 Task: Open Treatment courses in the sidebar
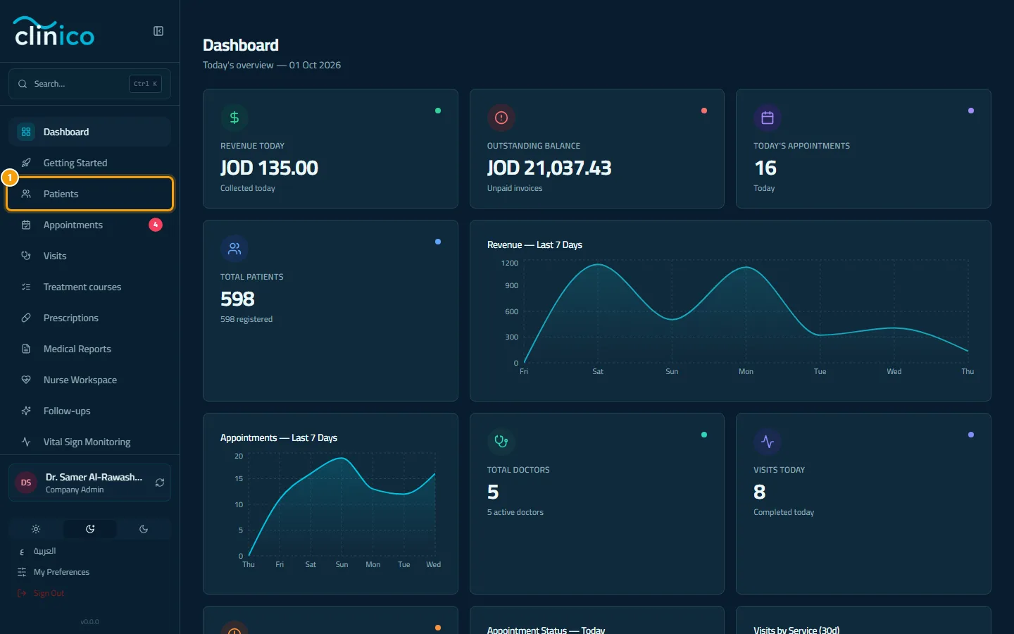(x=89, y=287)
